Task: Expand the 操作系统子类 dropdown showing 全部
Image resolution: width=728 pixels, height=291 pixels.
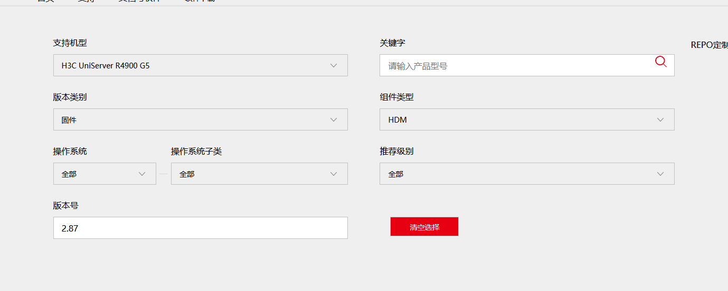Action: click(259, 174)
